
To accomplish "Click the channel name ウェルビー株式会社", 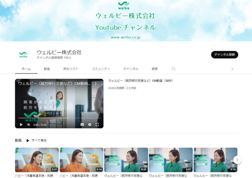I will pos(59,52).
